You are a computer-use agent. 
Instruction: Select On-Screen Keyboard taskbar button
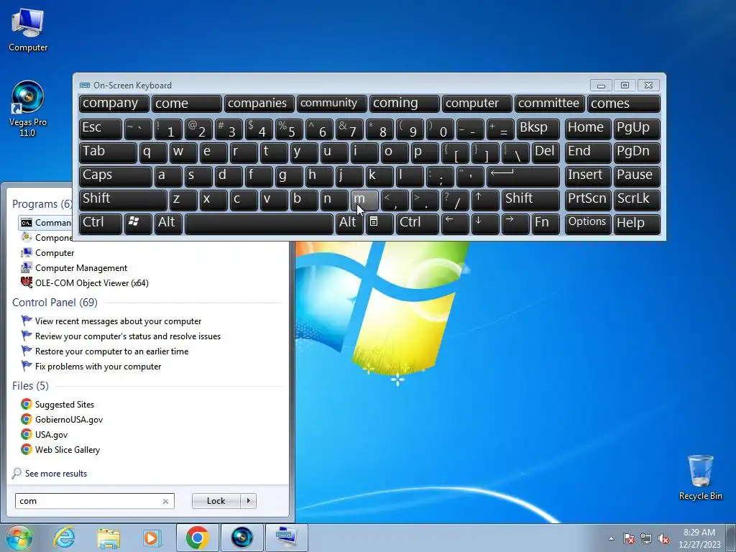coord(286,538)
